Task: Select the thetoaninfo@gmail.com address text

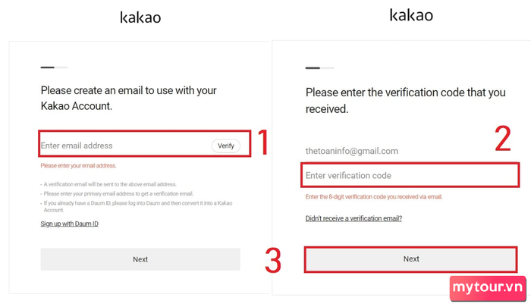Action: (351, 151)
